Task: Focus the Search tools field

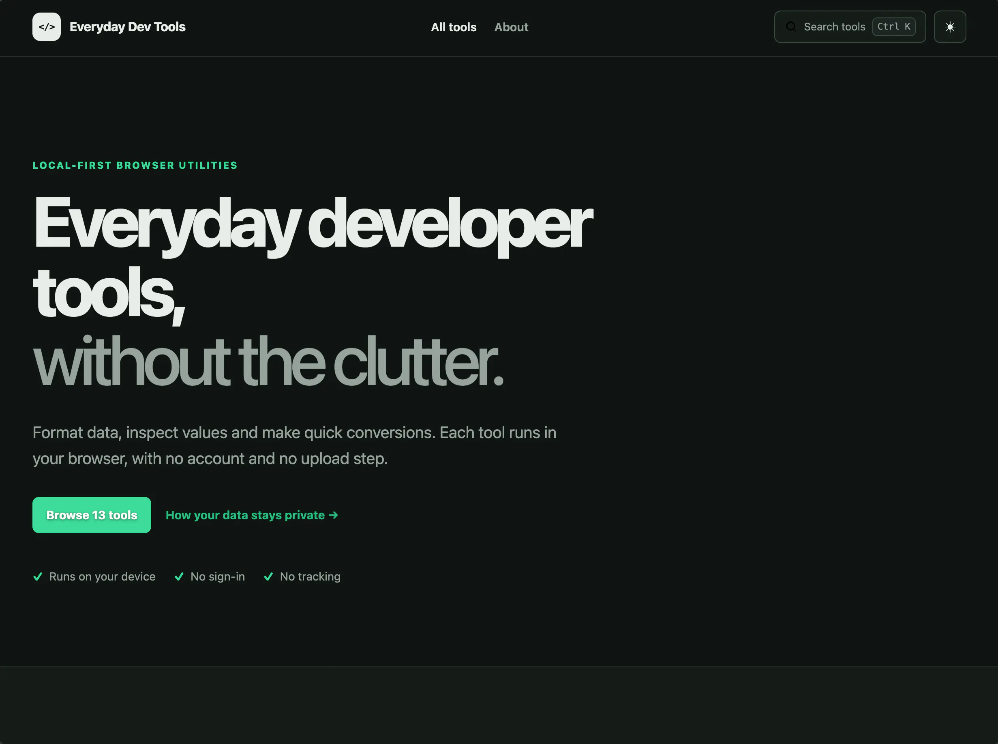Action: (x=850, y=27)
